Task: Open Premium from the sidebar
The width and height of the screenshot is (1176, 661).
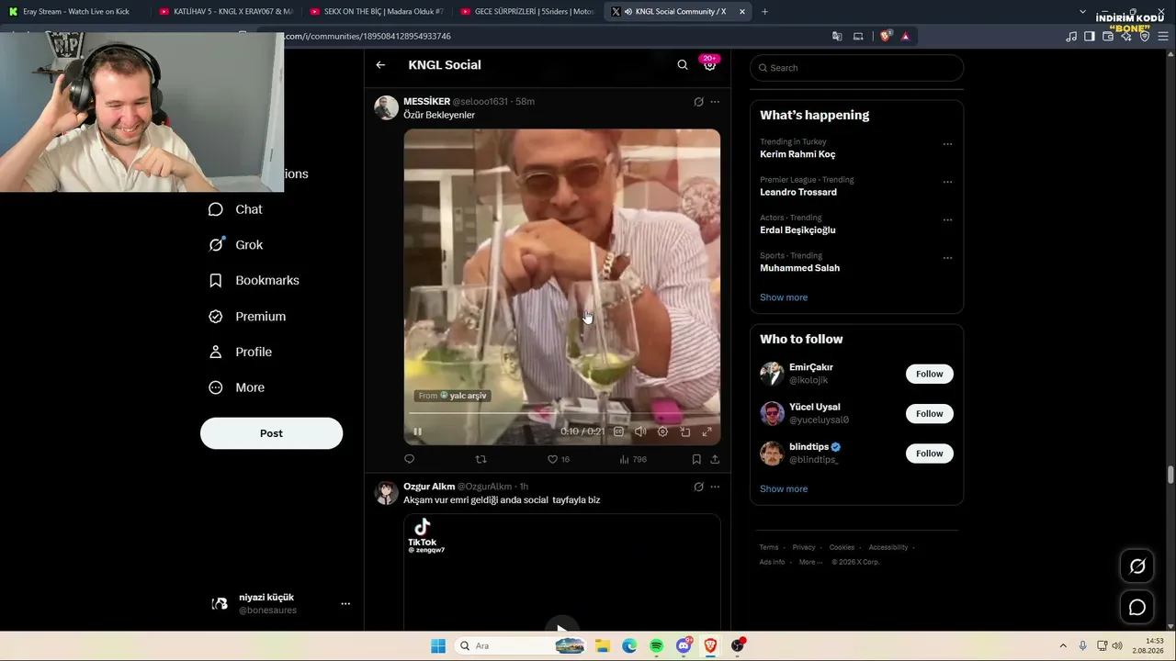Action: [247, 317]
